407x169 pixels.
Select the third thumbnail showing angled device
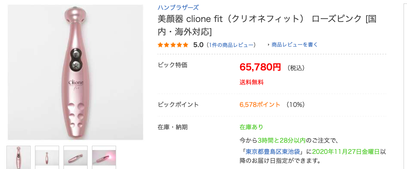click(x=76, y=157)
